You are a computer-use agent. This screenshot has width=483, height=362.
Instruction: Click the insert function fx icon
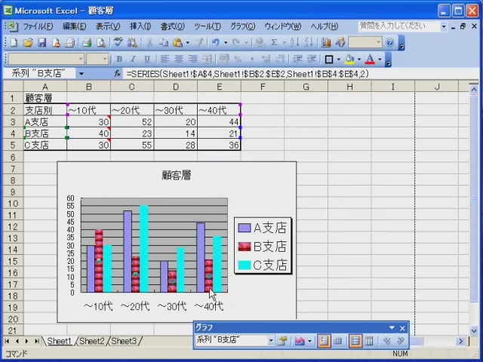click(x=117, y=74)
